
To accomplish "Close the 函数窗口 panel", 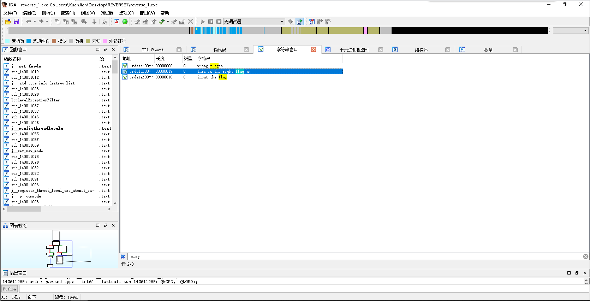I will click(113, 49).
